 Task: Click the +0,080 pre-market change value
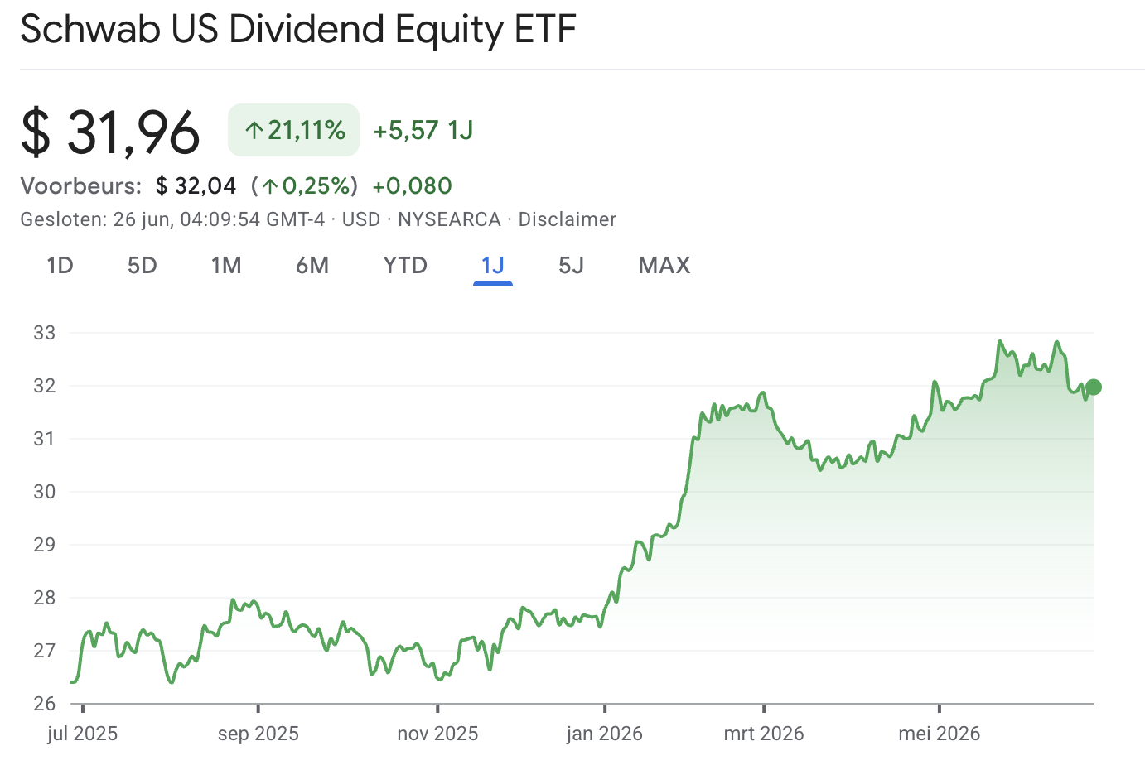(x=413, y=185)
